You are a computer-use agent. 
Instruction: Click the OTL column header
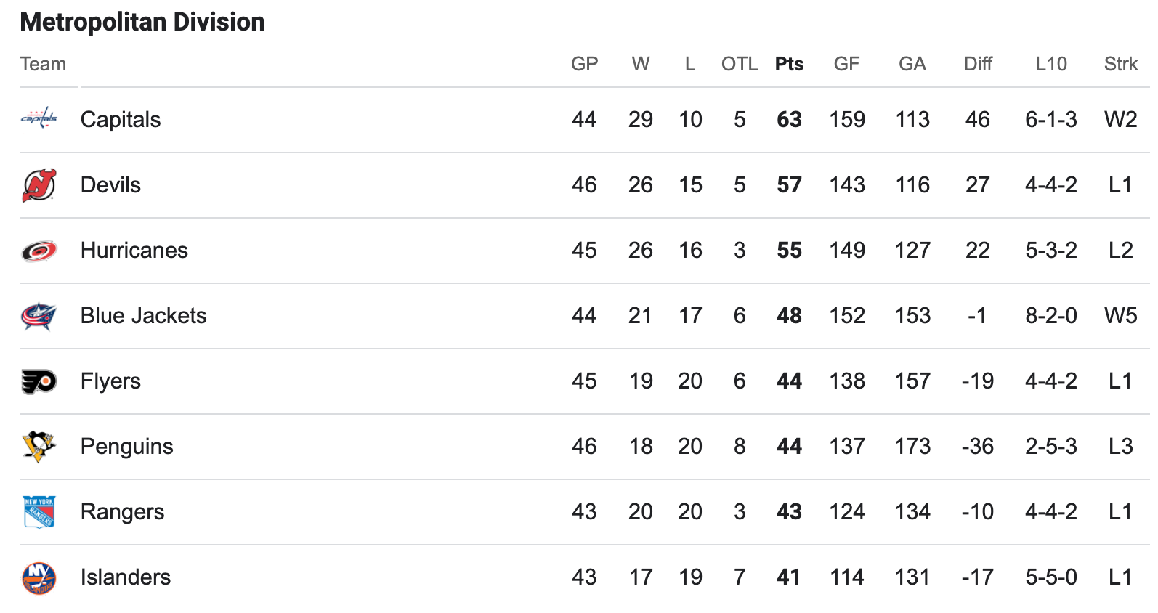pos(740,64)
